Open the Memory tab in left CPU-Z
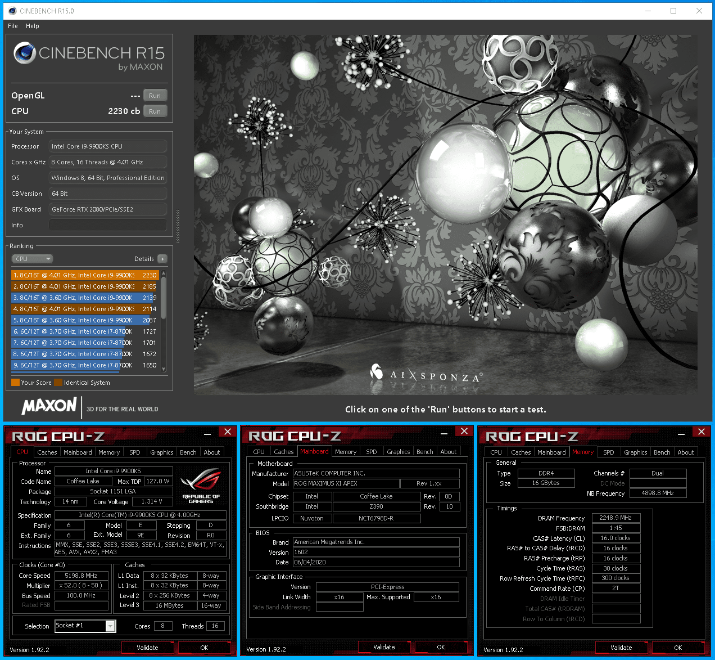This screenshot has height=660, width=715. (109, 452)
